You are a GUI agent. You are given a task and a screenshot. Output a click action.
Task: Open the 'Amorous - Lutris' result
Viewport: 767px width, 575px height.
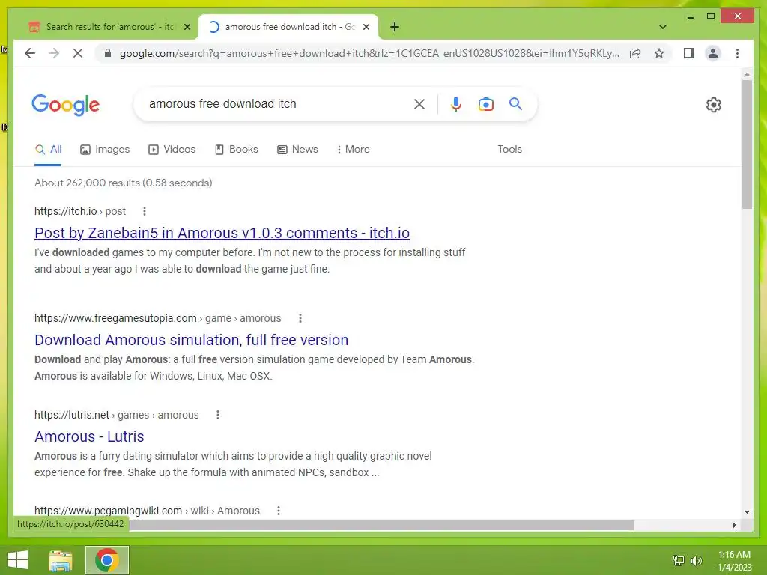click(89, 436)
